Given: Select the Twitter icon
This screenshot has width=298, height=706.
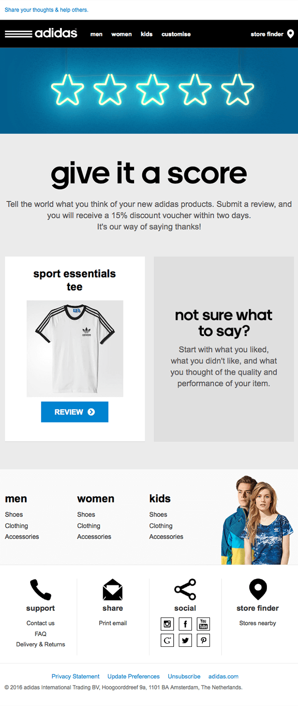Looking at the screenshot, I should pyautogui.click(x=185, y=640).
